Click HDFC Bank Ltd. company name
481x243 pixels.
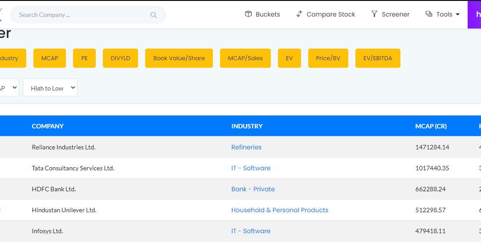tap(54, 189)
